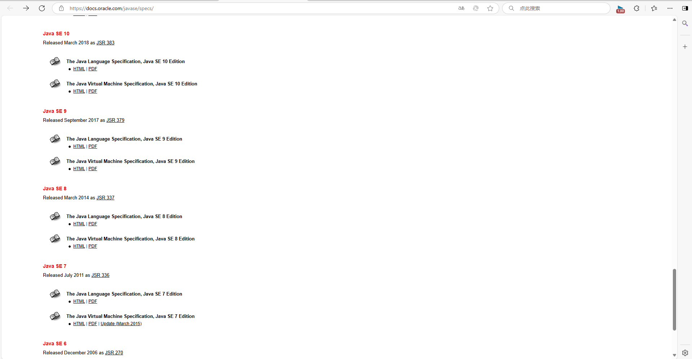This screenshot has width=692, height=359.
Task: Open PDF of Java SE 7 Language Specification
Action: (x=93, y=301)
